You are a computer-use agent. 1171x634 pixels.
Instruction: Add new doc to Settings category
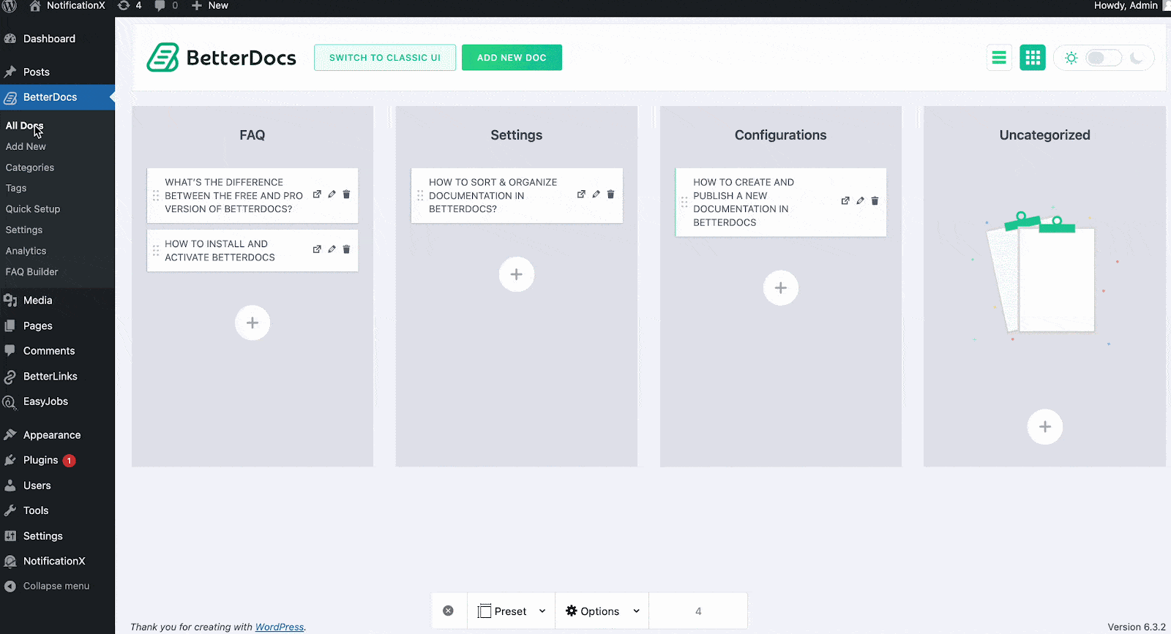[x=517, y=274]
